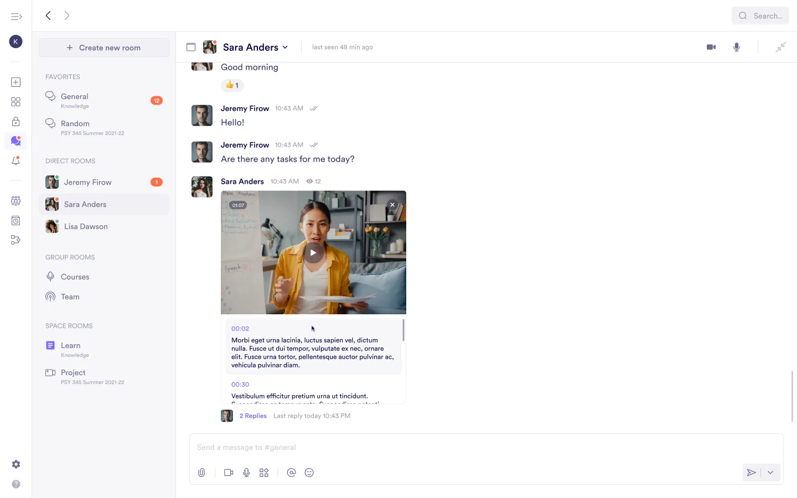Toggle the left sidebar menu expansion
Image resolution: width=797 pixels, height=498 pixels.
click(16, 17)
